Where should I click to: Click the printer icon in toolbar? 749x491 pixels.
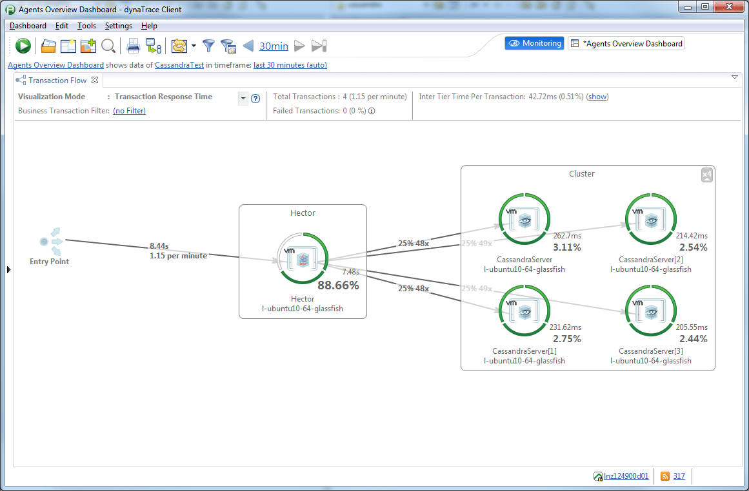134,46
